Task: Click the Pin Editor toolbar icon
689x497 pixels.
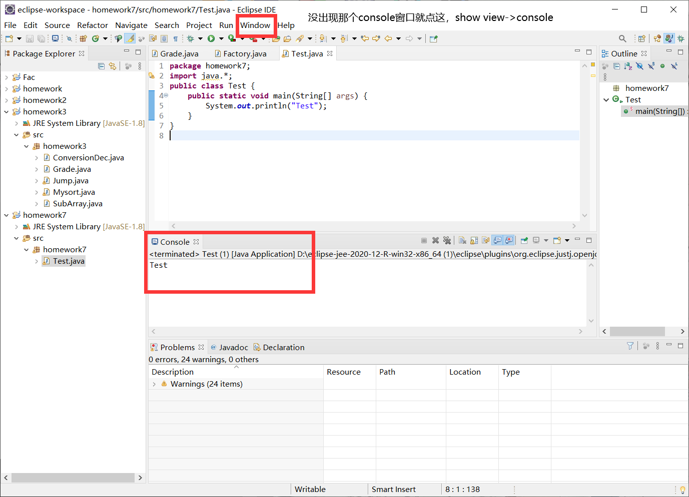Action: click(433, 38)
